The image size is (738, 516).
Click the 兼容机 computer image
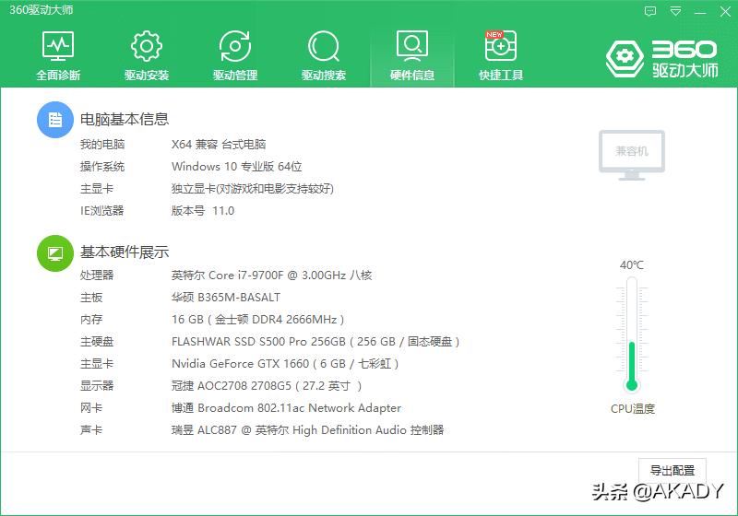point(632,155)
